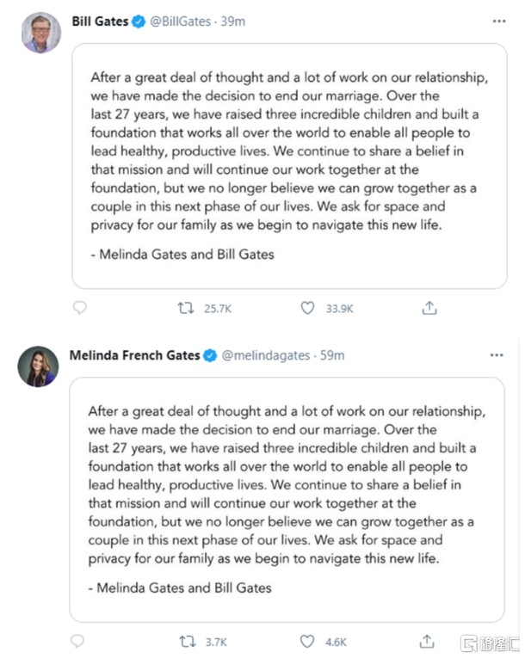Click the @melindagates handle

tap(266, 354)
